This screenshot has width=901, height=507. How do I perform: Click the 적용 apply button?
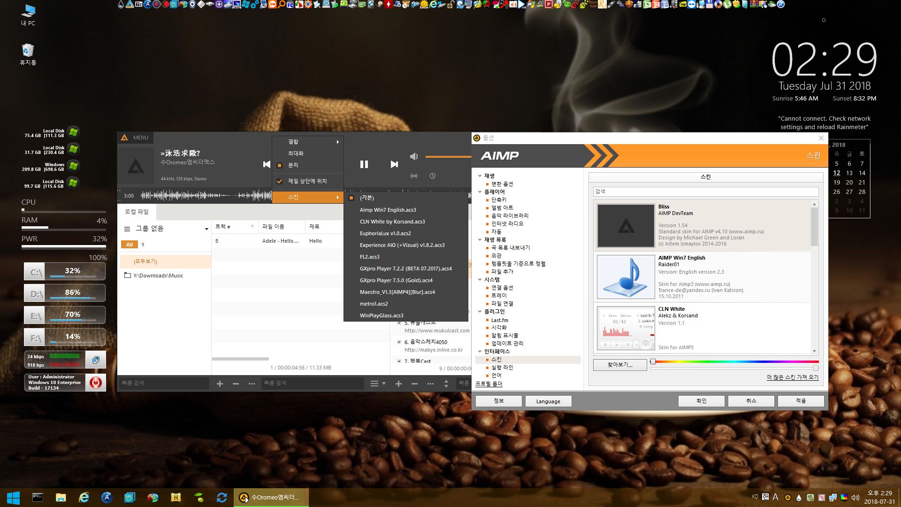(x=801, y=401)
